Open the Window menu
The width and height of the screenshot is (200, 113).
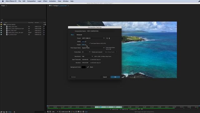pos(66,1)
